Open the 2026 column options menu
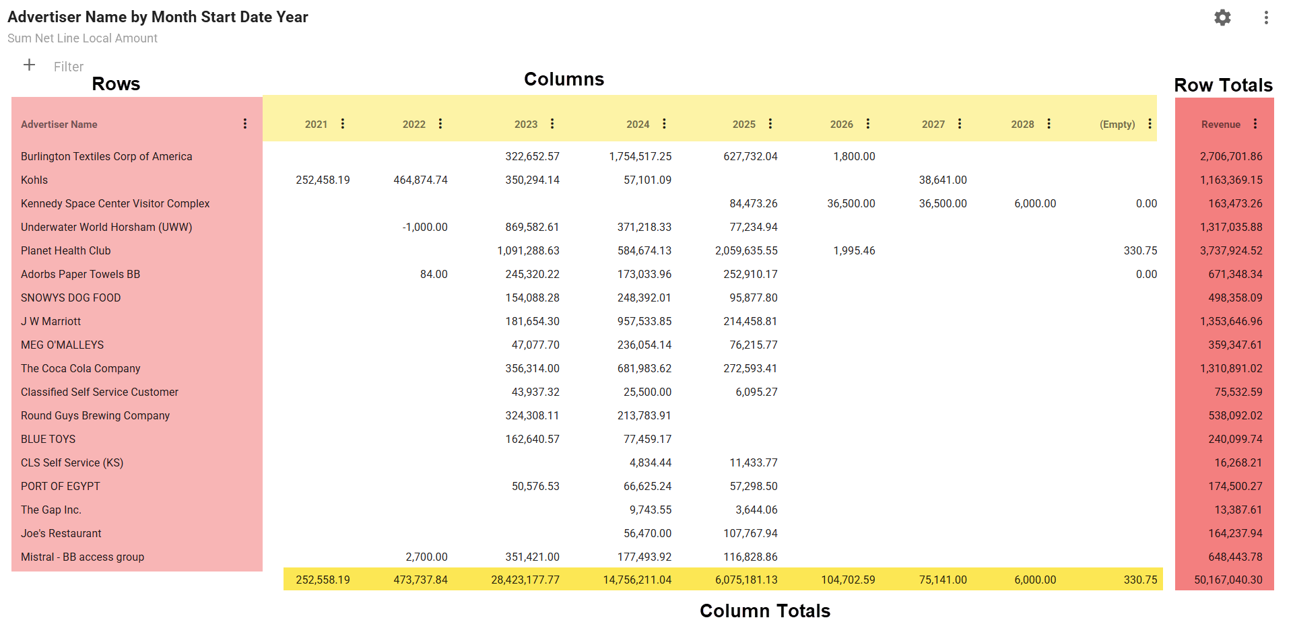Viewport: 1293px width, 624px height. point(868,124)
